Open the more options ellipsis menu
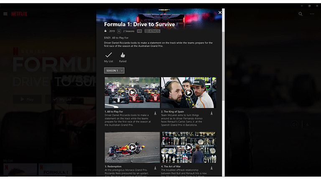 pyautogui.click(x=312, y=14)
